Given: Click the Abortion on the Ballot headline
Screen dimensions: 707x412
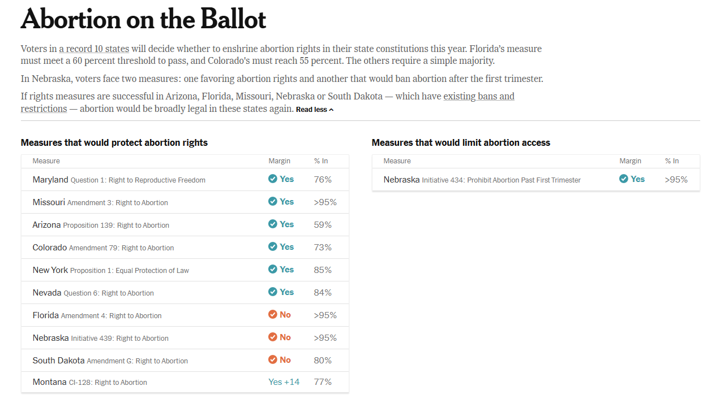Looking at the screenshot, I should (143, 20).
